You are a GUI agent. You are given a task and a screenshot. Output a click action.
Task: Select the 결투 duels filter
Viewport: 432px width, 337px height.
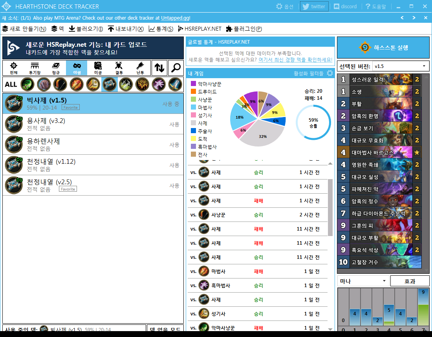tap(119, 68)
